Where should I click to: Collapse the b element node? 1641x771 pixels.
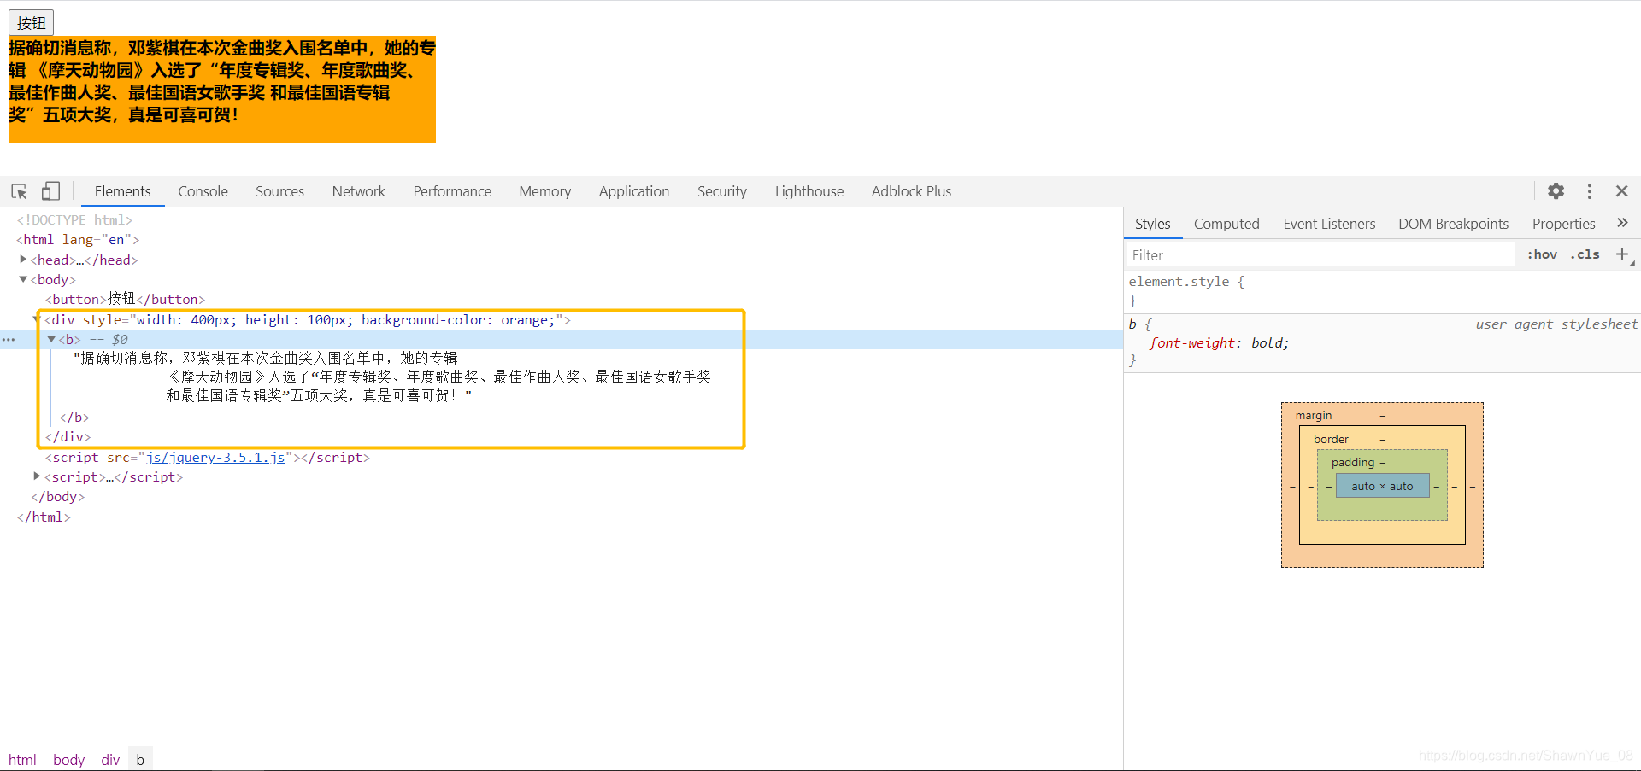tap(51, 339)
